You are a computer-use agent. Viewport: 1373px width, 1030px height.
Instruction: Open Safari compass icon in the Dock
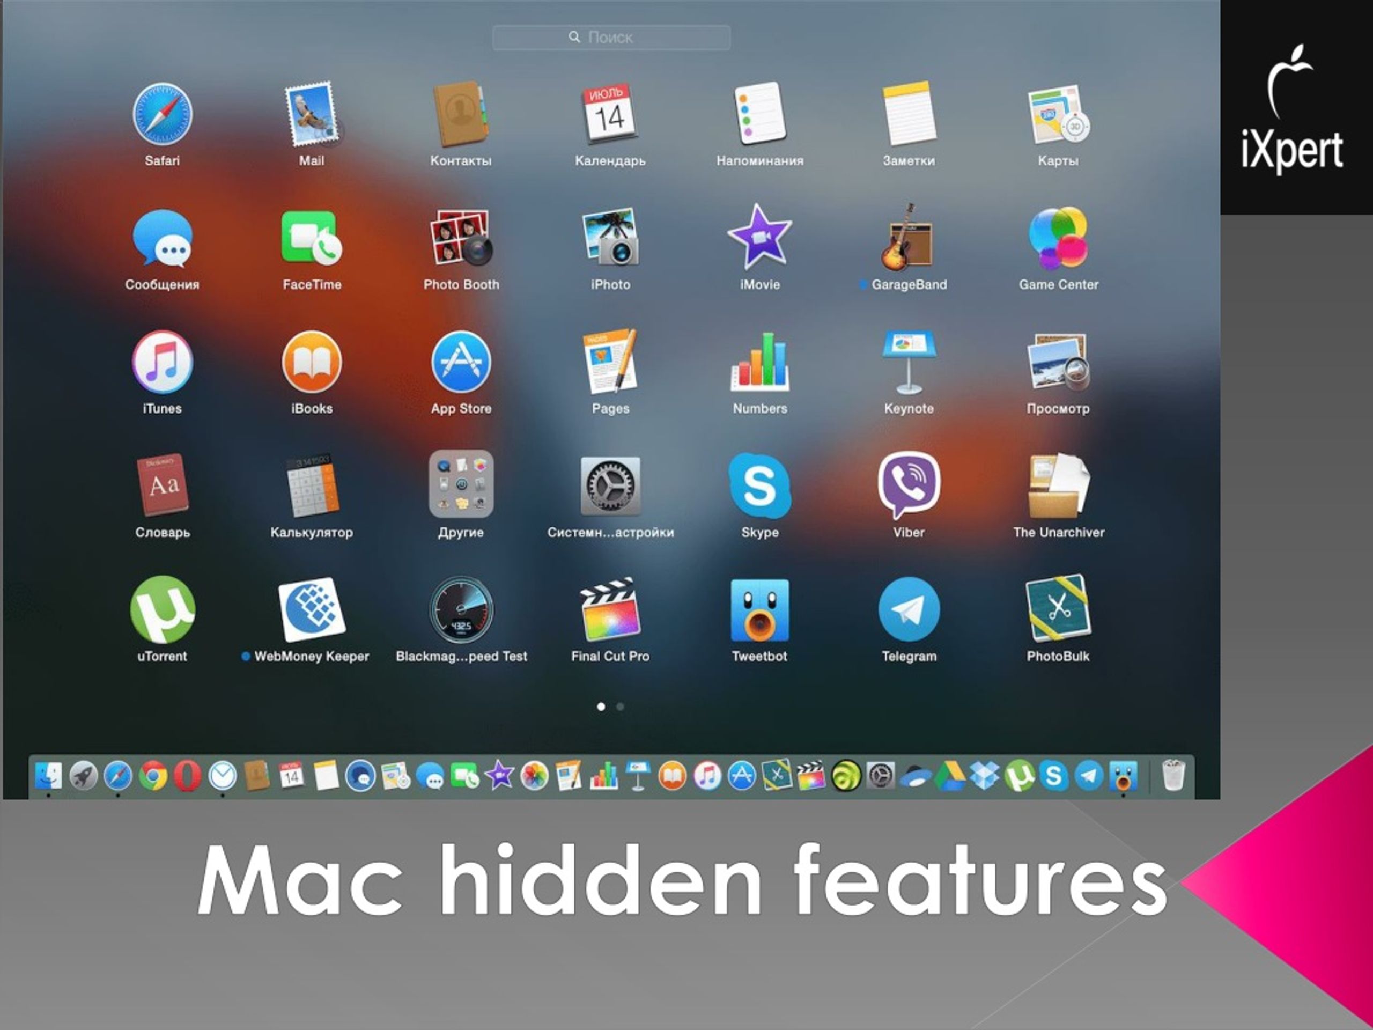(118, 775)
